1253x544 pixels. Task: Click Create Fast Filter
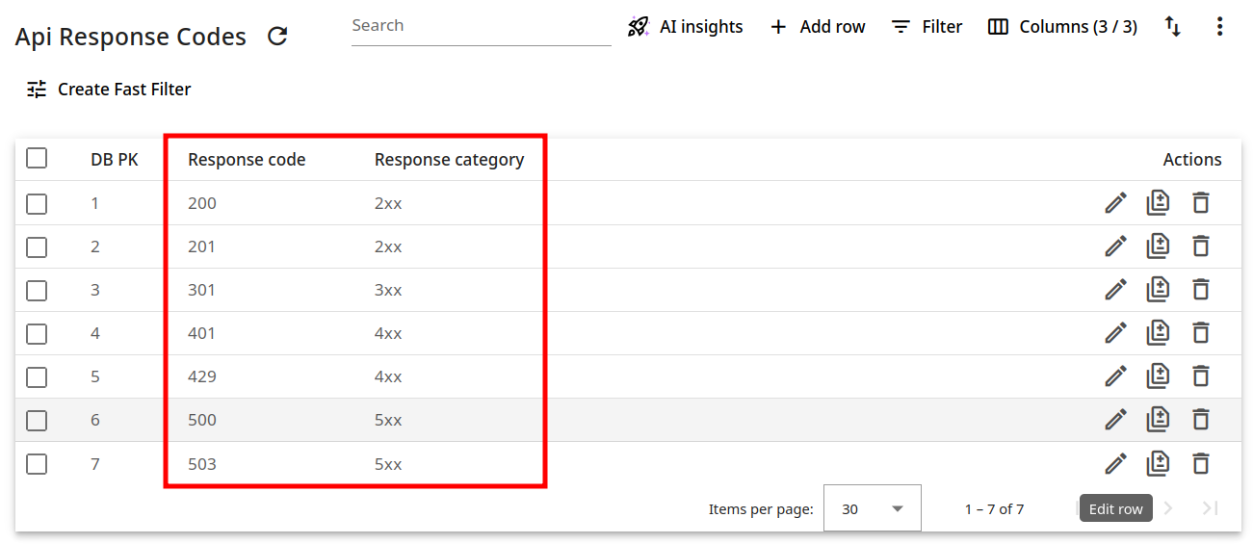click(x=109, y=90)
